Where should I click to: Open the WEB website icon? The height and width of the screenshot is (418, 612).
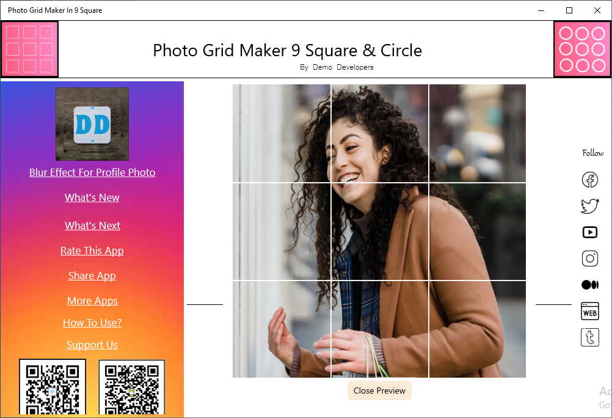(x=590, y=311)
